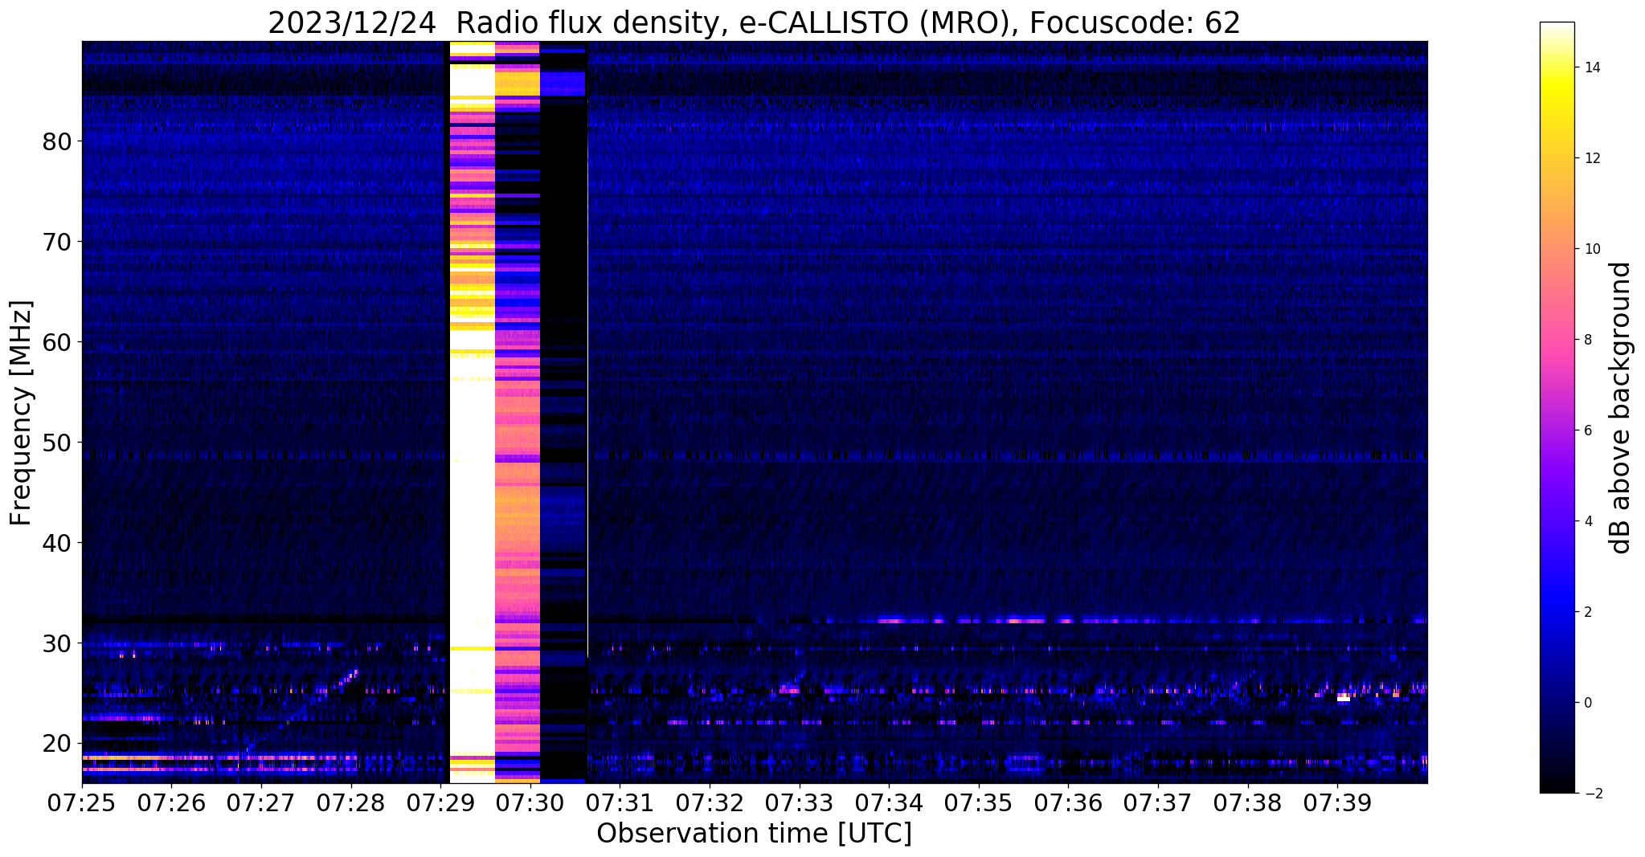
Task: Click the 07:27 time tick label
Action: point(261,802)
